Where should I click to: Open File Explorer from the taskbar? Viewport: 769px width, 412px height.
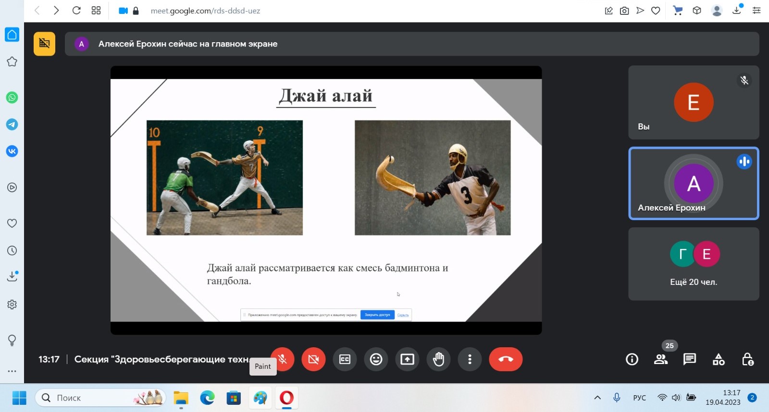(x=181, y=398)
